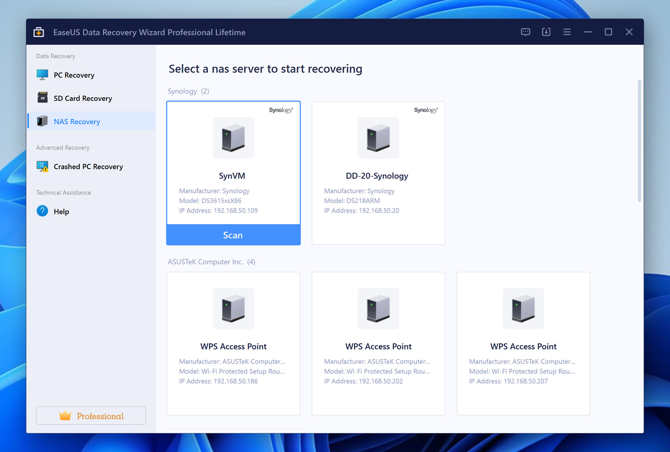
Task: Click IP Address: 192.168.50.207 text
Action: coord(508,381)
